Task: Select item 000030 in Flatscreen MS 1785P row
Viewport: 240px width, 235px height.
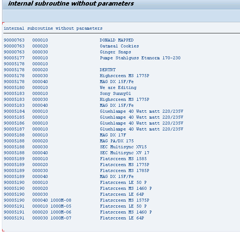Action: (40, 171)
